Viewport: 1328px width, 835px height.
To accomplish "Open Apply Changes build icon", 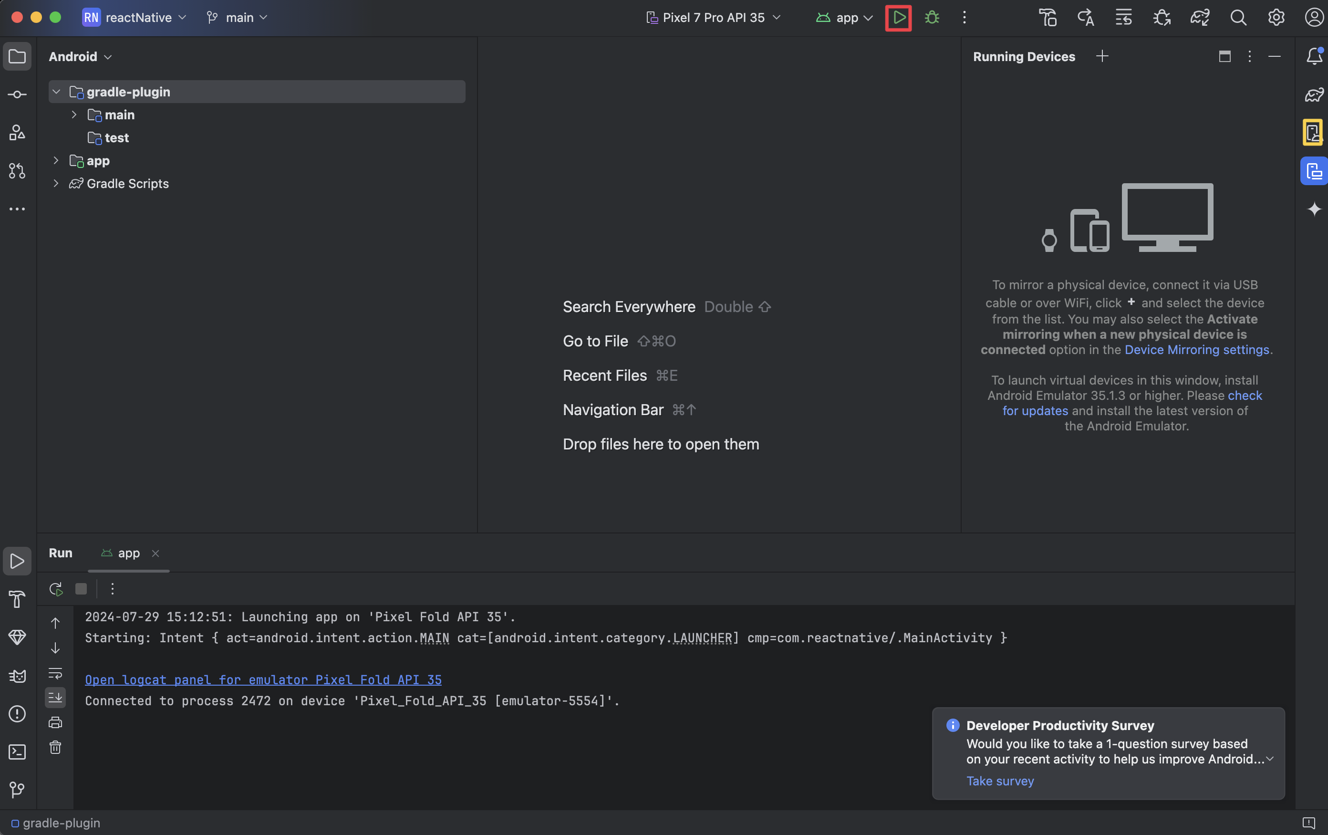I will (1048, 18).
